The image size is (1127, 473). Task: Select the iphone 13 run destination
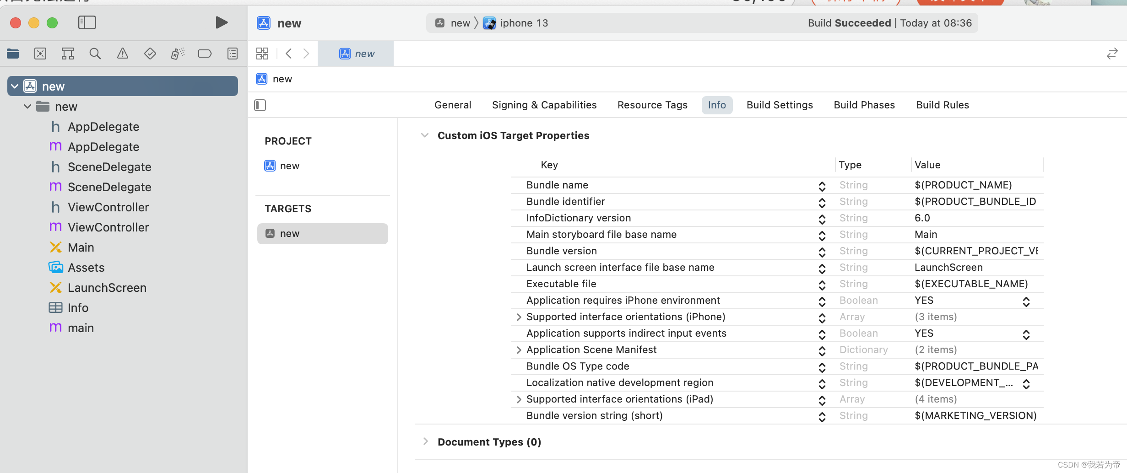point(523,23)
